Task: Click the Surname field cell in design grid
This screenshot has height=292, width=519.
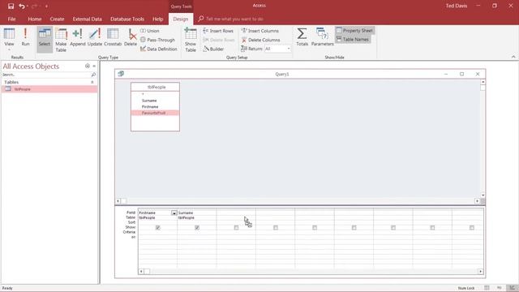Action: 196,213
